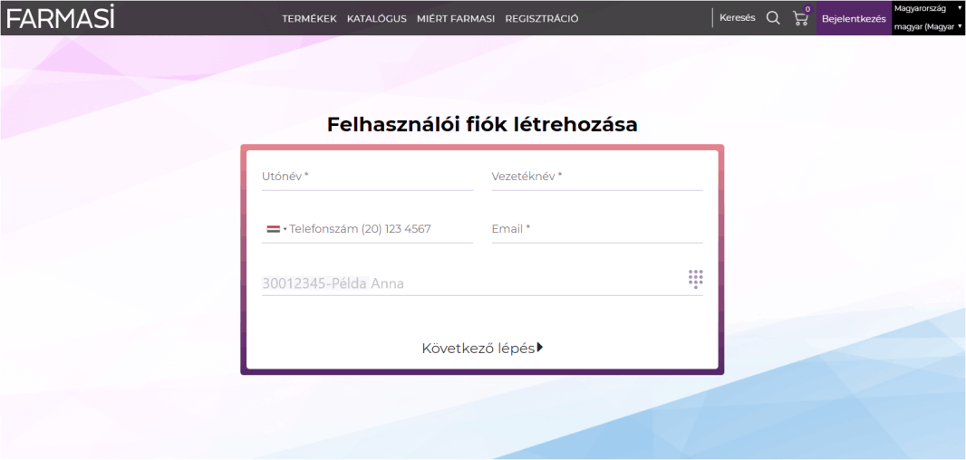Open the Hungarian flag phone country selector
This screenshot has width=966, height=460.
(275, 229)
